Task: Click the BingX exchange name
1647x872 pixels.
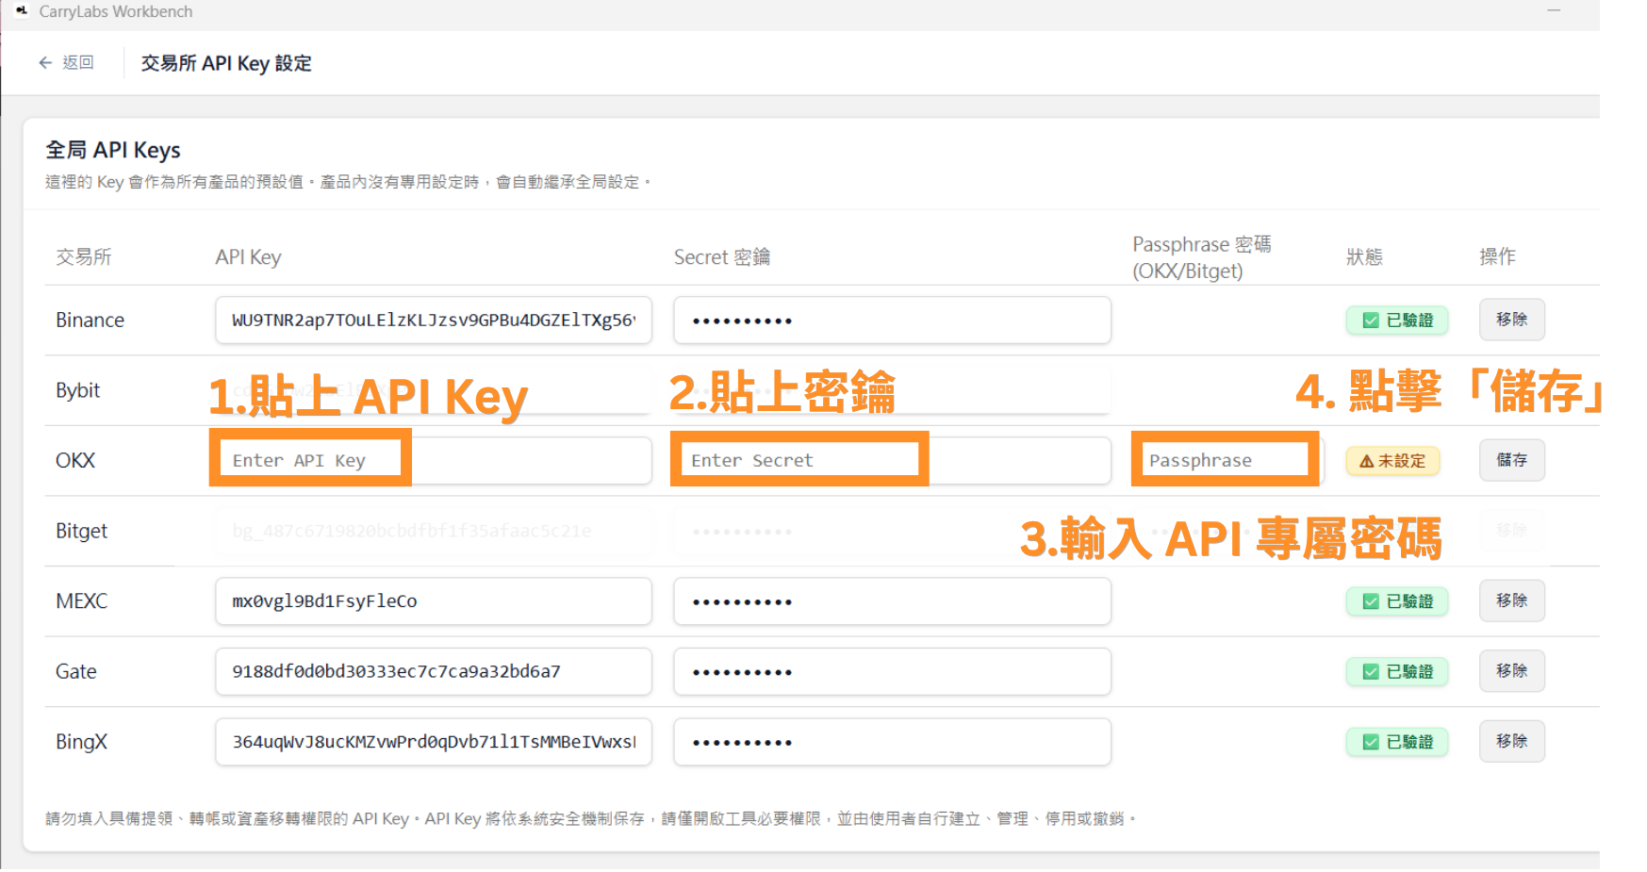Action: pyautogui.click(x=81, y=742)
